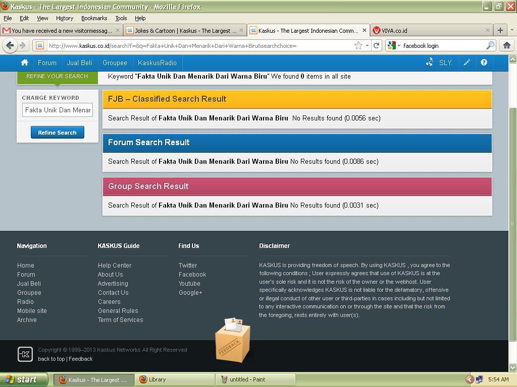Click the Firefox back arrow button
This screenshot has height=387, width=517.
click(10, 45)
